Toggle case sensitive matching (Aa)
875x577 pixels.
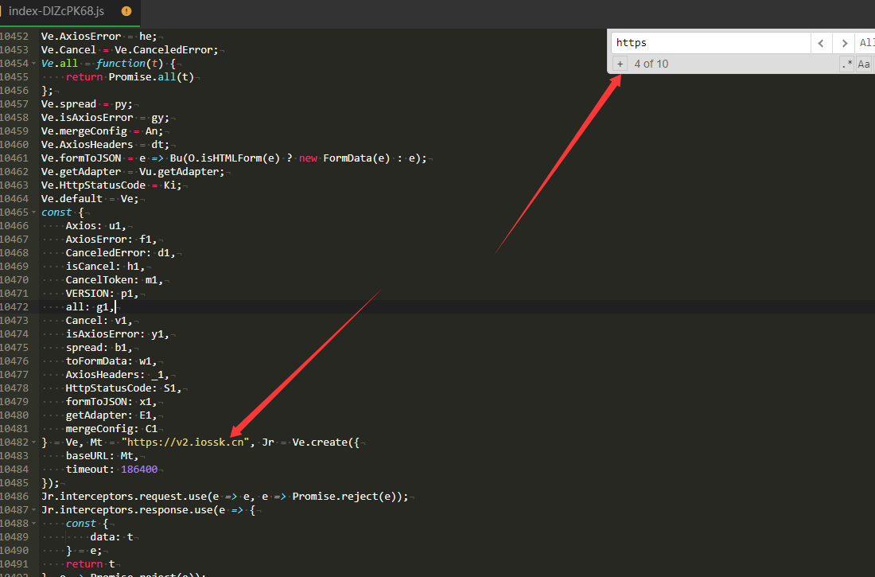pyautogui.click(x=864, y=64)
